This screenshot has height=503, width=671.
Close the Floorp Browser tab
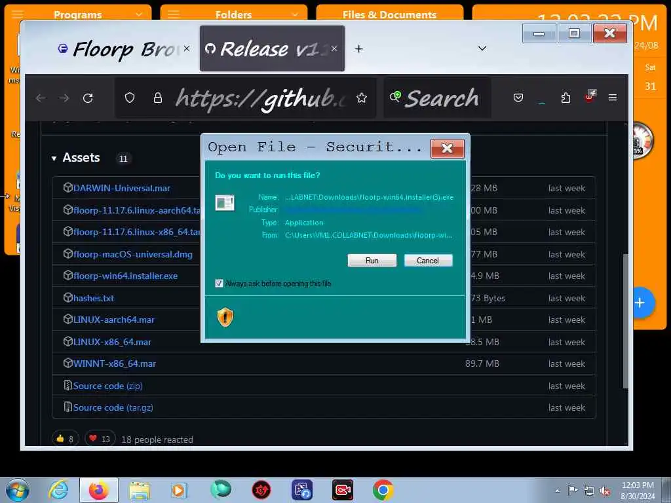[187, 48]
